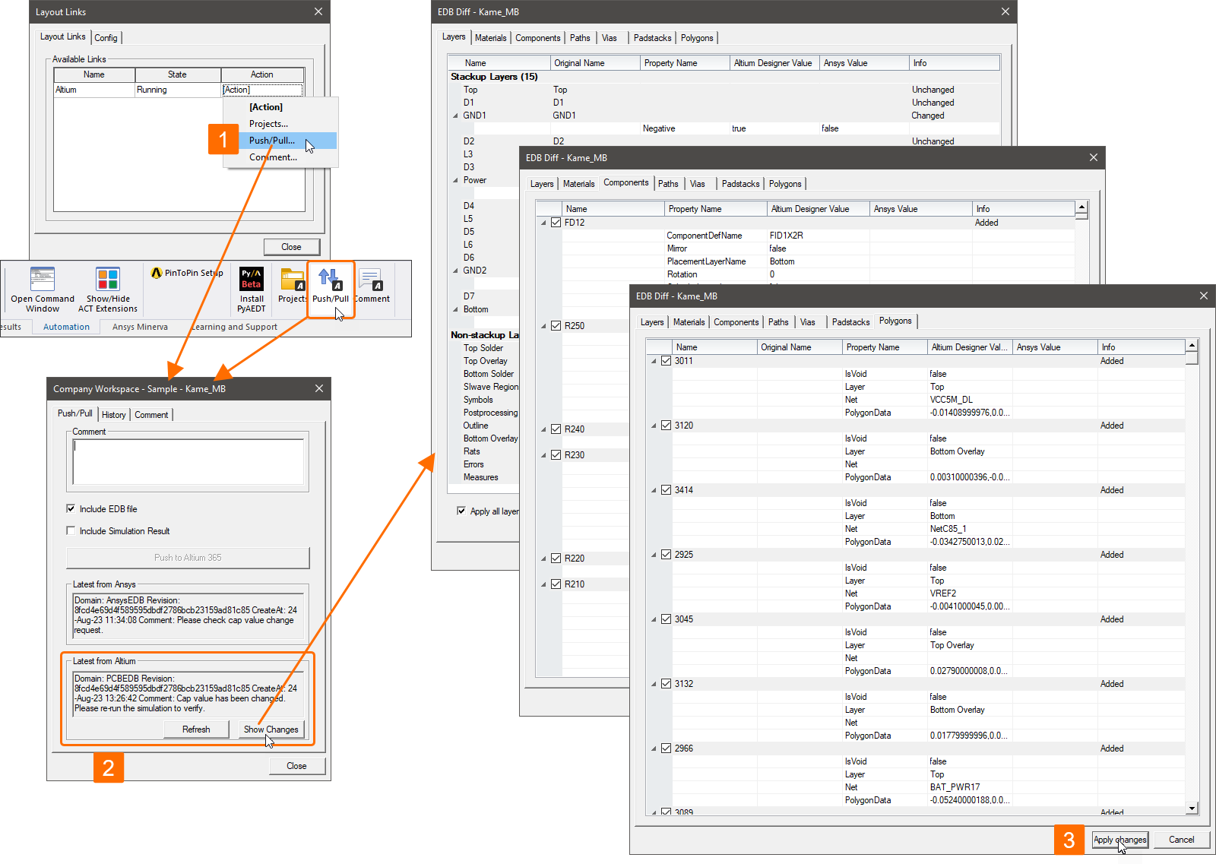
Task: Switch to the Automation ribbon tab
Action: coord(66,327)
